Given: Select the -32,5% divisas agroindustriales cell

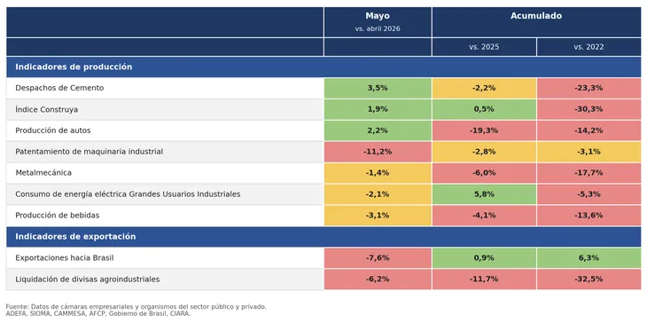Looking at the screenshot, I should (589, 280).
